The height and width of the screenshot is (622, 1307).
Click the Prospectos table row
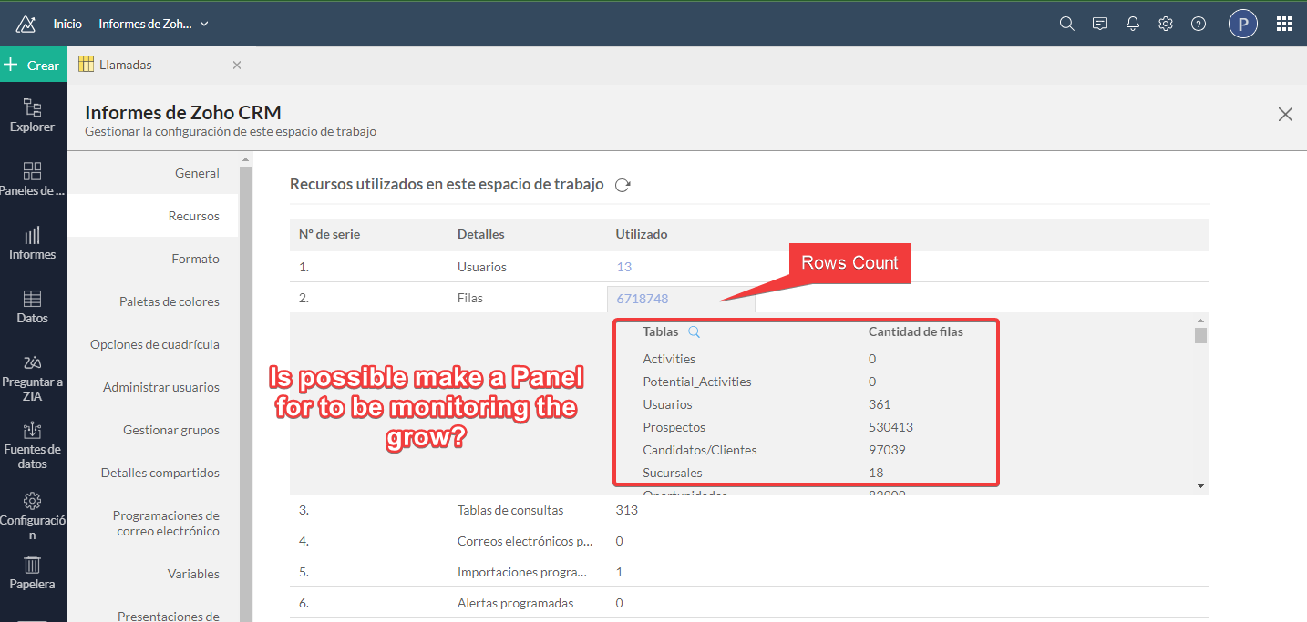(807, 427)
